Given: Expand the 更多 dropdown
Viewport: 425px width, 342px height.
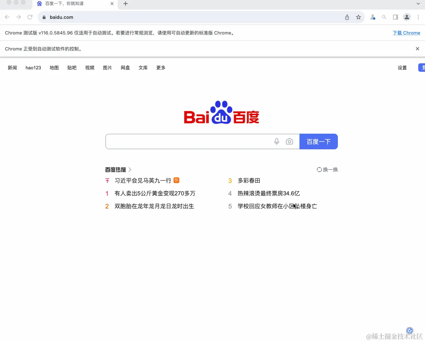Looking at the screenshot, I should click(x=161, y=68).
